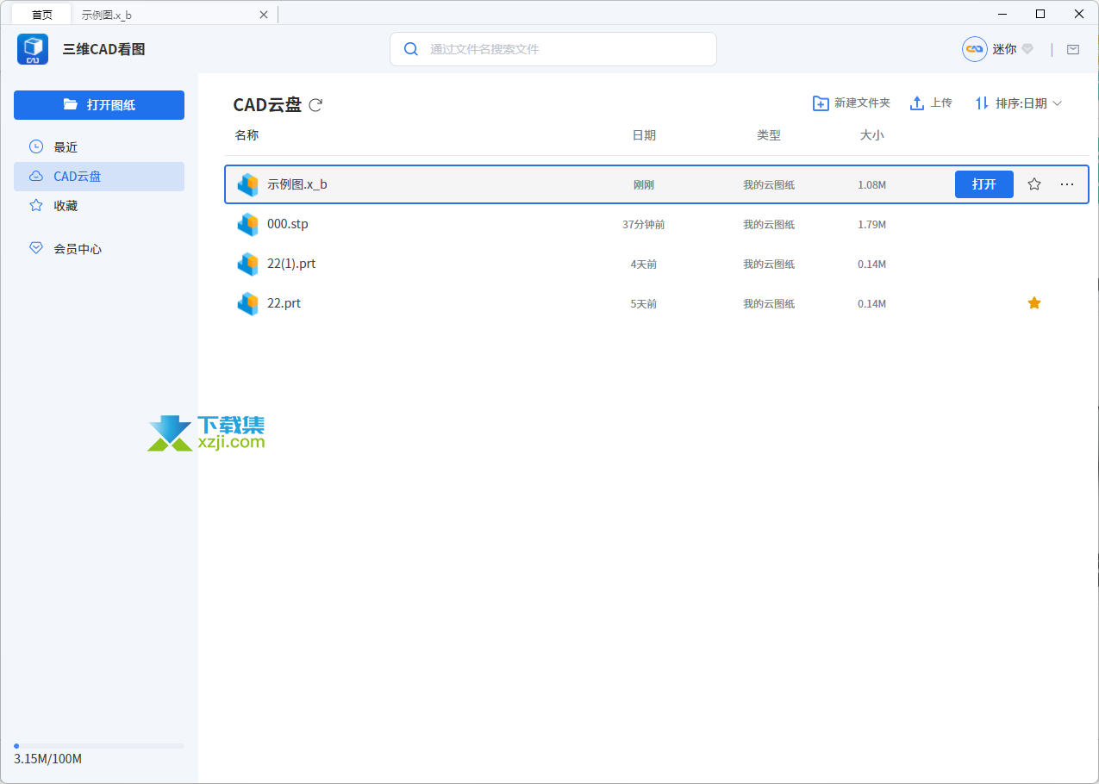Screen dimensions: 1099x784
Task: Open 收藏 favorites in sidebar
Action: [x=99, y=206]
